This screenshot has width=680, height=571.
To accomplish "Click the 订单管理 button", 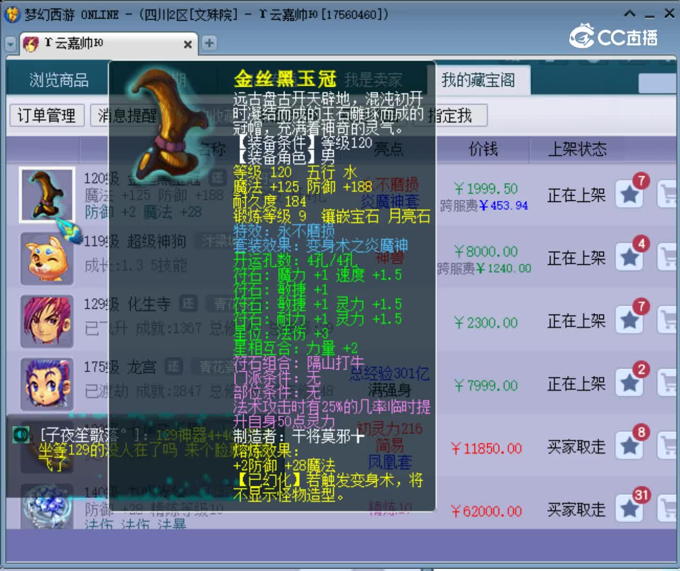I will pos(47,115).
